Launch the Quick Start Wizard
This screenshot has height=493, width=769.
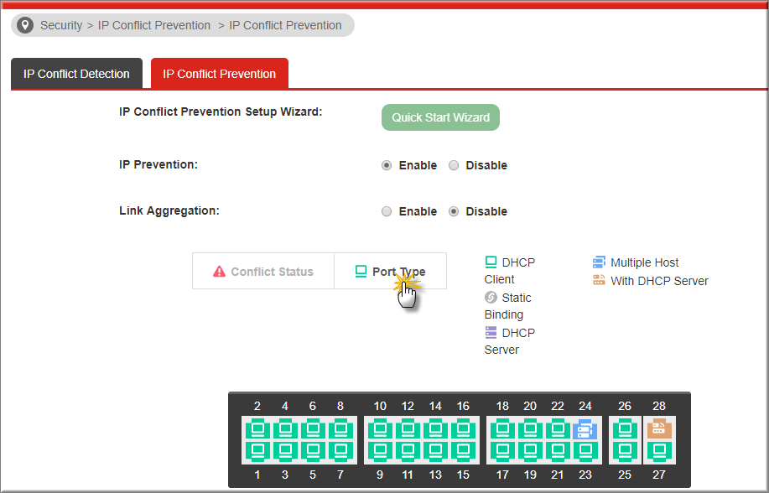(440, 117)
